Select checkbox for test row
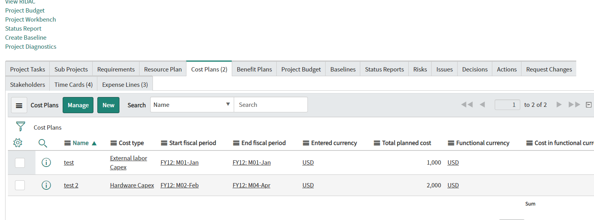This screenshot has width=594, height=220. (20, 162)
